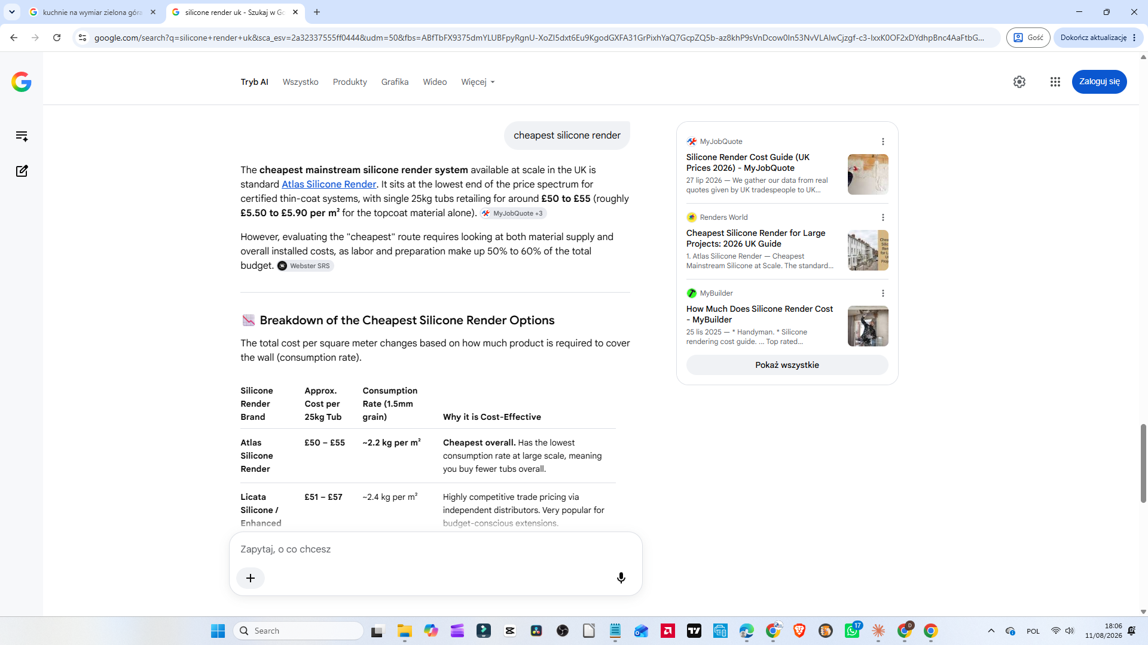This screenshot has height=645, width=1148.
Task: Close the kuchnie na wymiar tab
Action: [x=153, y=12]
